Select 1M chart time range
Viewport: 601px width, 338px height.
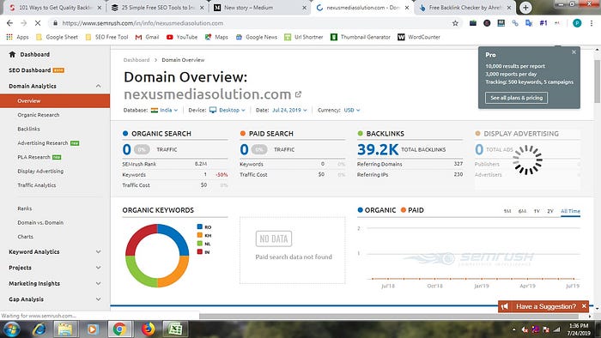[507, 211]
